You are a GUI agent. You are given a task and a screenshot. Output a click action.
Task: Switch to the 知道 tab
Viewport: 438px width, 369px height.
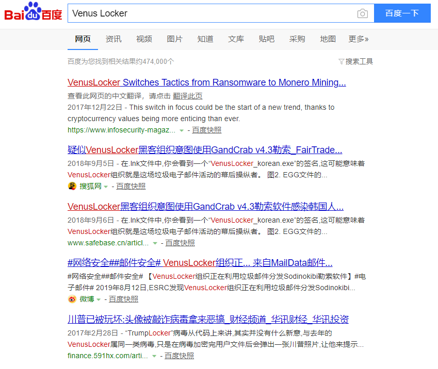pyautogui.click(x=205, y=39)
